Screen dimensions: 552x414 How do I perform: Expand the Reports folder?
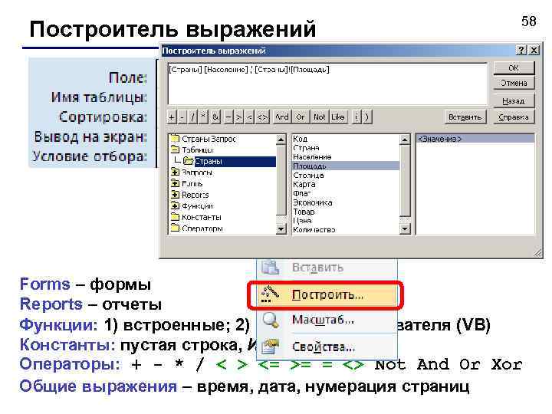[175, 195]
